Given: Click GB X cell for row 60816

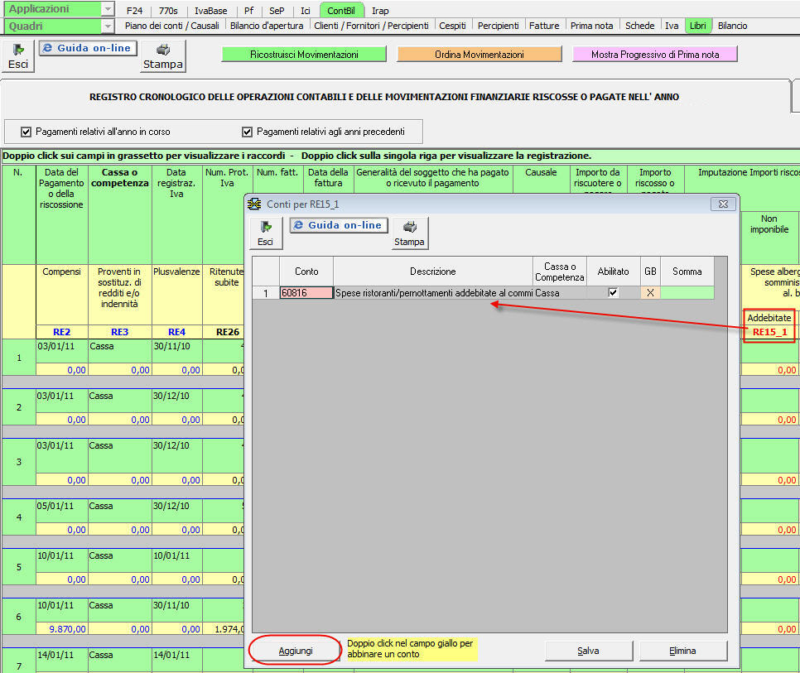Looking at the screenshot, I should [x=650, y=293].
